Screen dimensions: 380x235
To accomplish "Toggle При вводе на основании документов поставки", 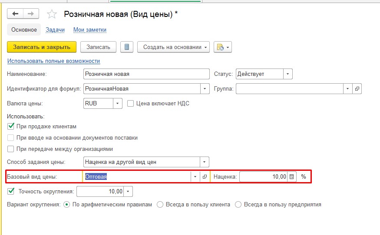I will point(11,138).
